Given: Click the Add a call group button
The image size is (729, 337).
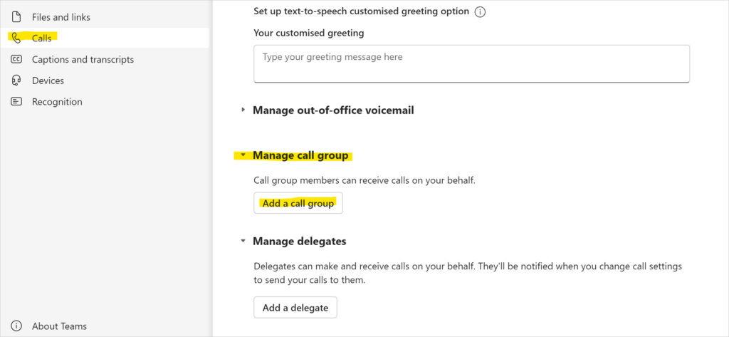Looking at the screenshot, I should pyautogui.click(x=298, y=203).
